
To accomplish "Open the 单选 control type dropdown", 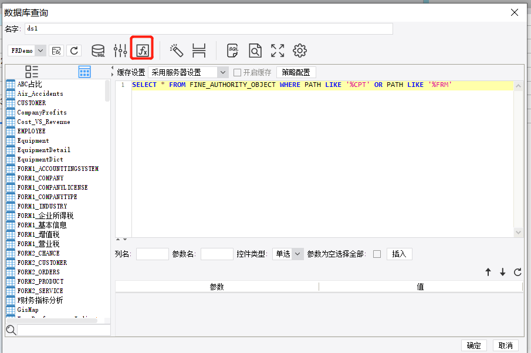I will click(x=297, y=254).
